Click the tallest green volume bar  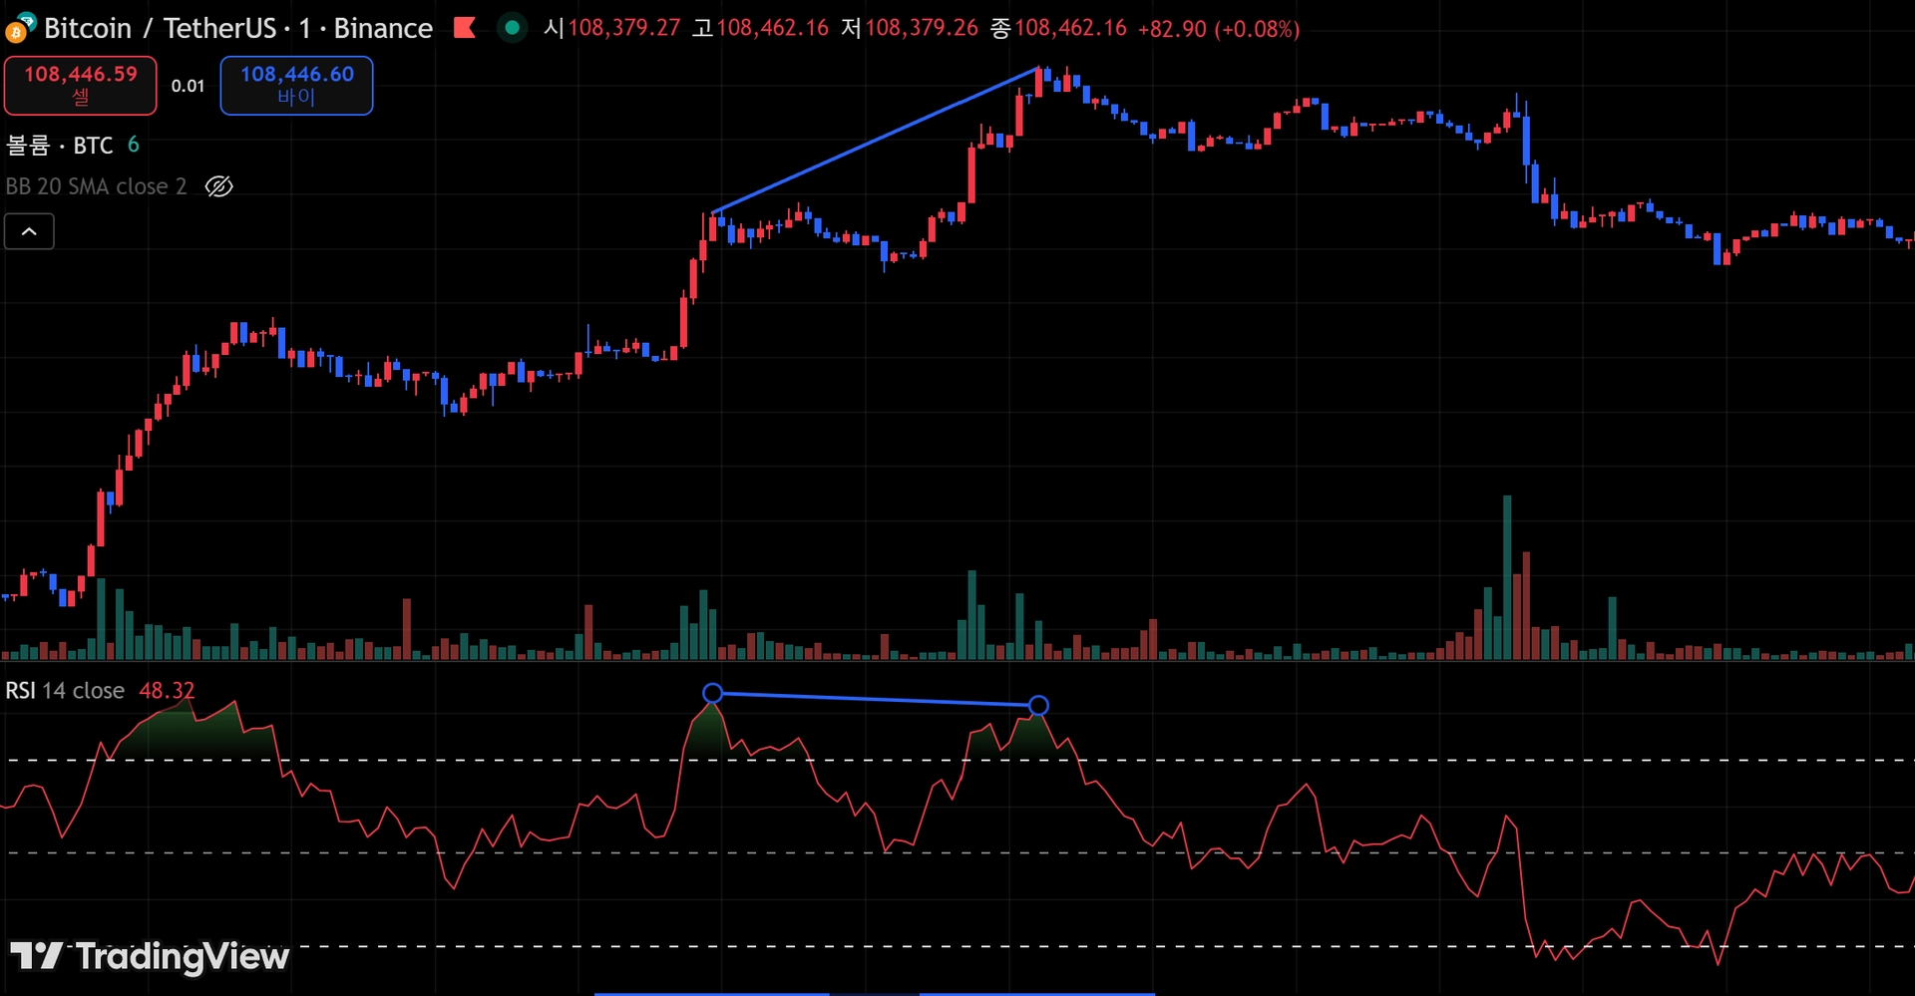pos(1507,577)
